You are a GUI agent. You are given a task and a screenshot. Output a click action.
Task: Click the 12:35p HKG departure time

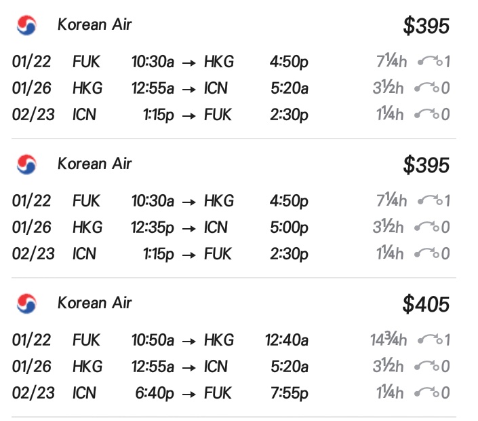[153, 227]
